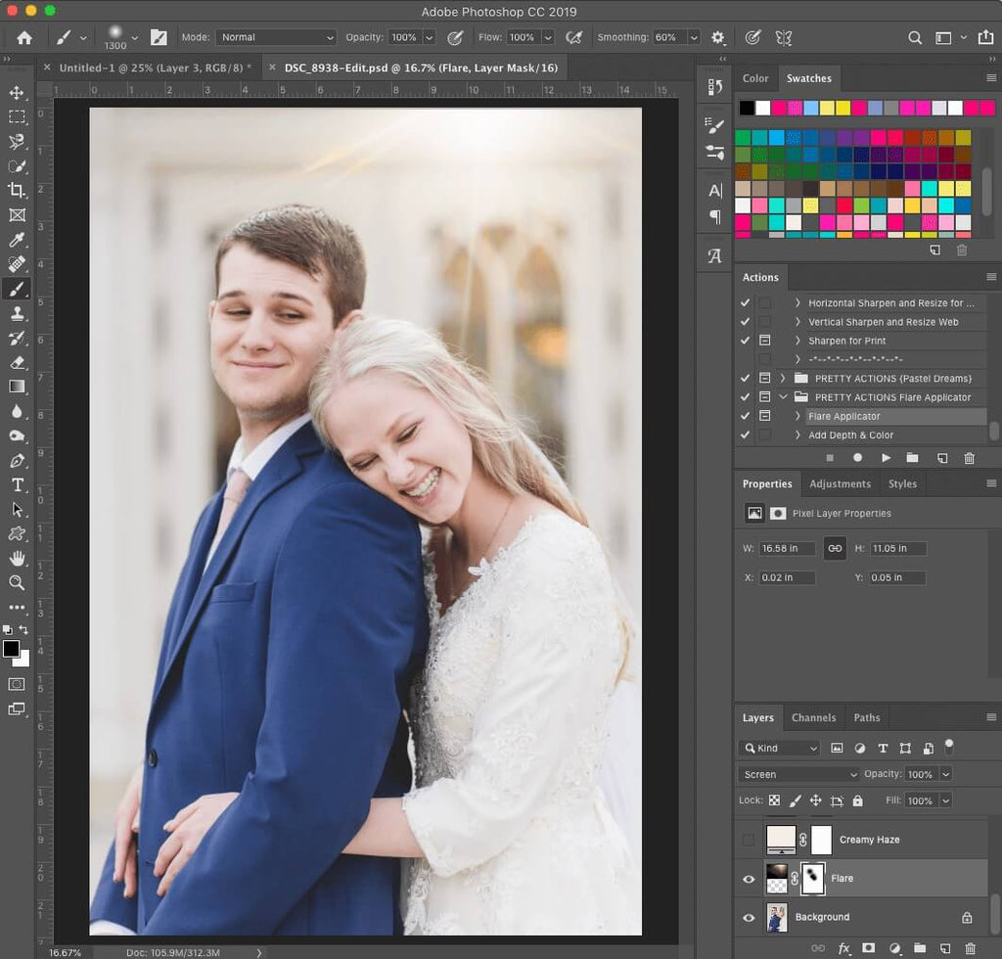Open the Adjustments tab in Properties panel
The image size is (1002, 959).
[840, 483]
